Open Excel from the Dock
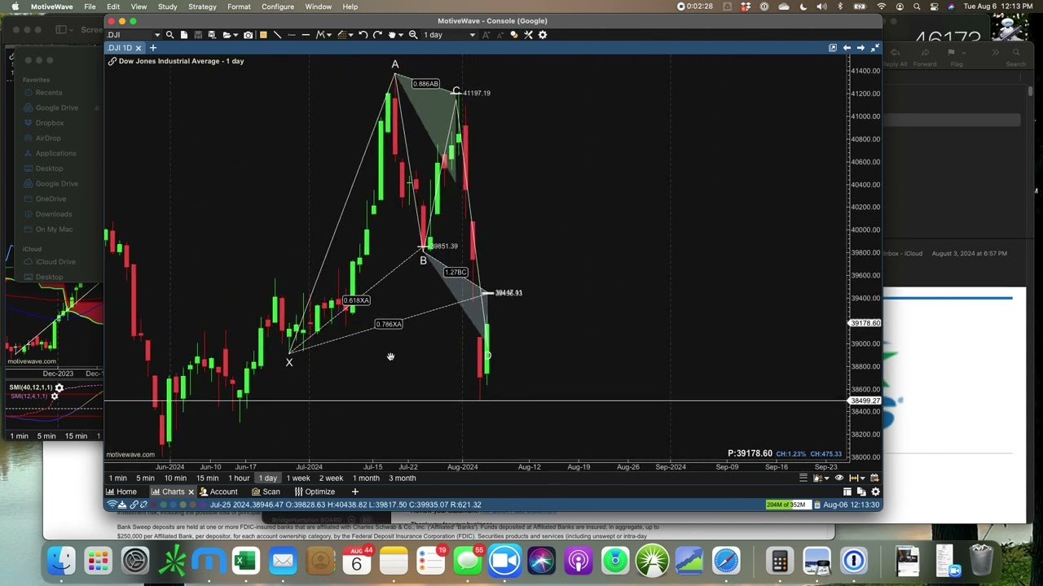The image size is (1043, 586). (x=245, y=561)
